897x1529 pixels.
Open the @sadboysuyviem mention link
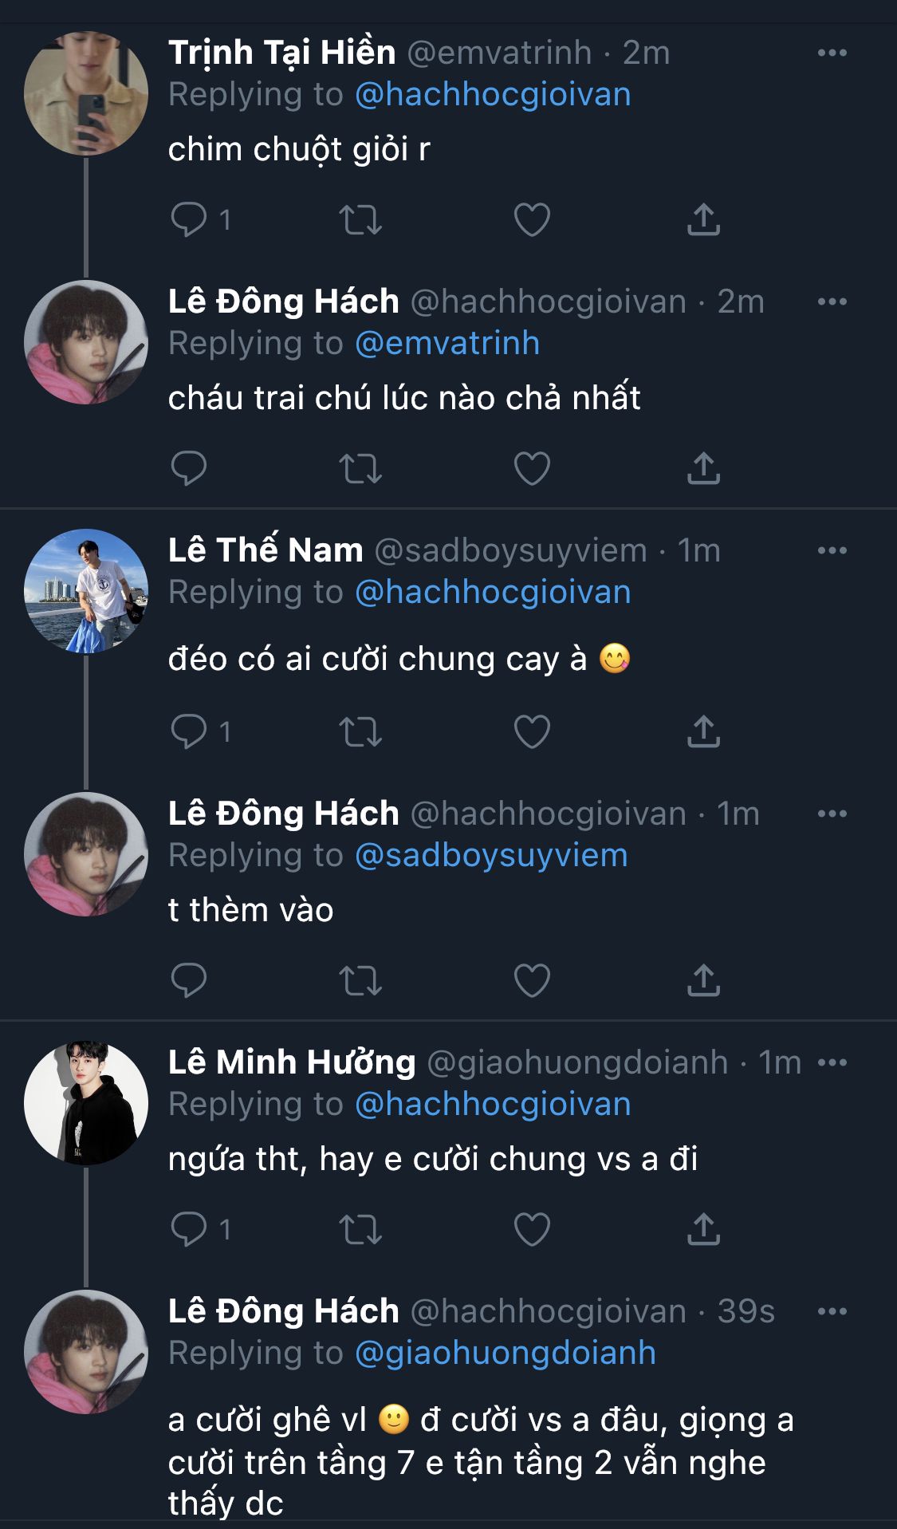(x=491, y=855)
